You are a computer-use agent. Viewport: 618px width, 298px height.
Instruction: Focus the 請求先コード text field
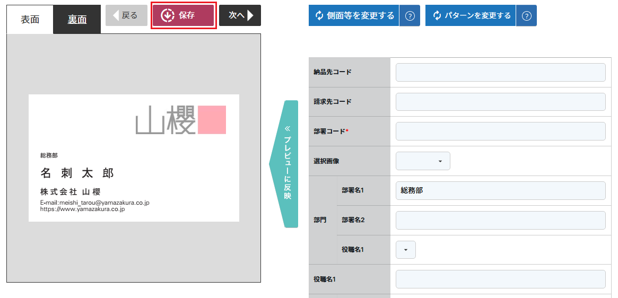(x=501, y=102)
